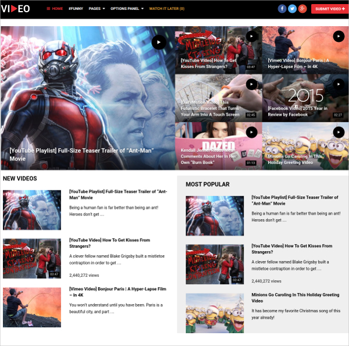This screenshot has width=349, height=346.
Task: Go to the Home menu item
Action: coord(55,9)
